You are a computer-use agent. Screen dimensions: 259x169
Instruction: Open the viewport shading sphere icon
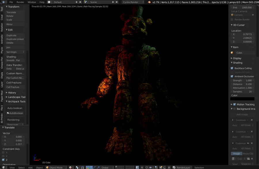tap(71, 168)
